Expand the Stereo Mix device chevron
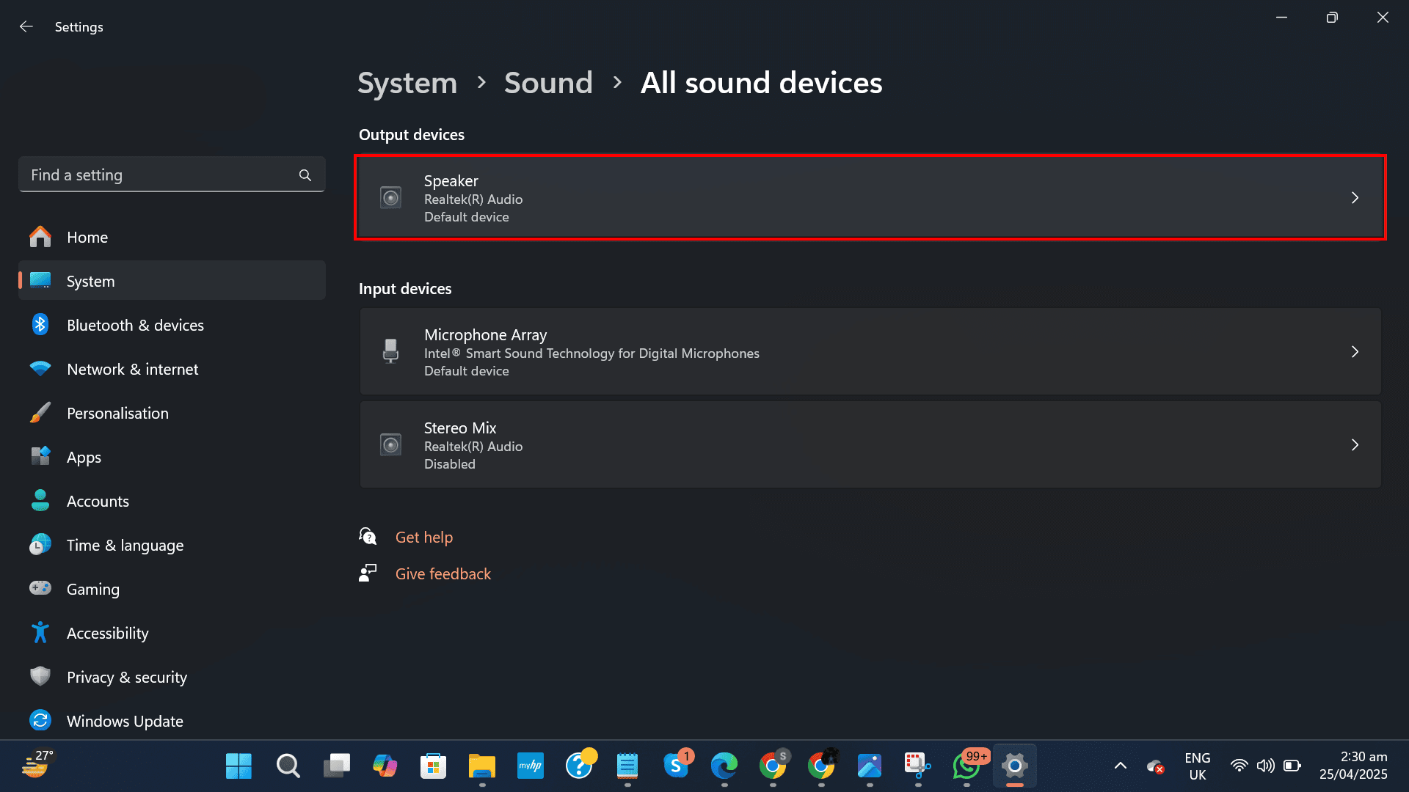This screenshot has height=792, width=1409. click(x=1355, y=444)
